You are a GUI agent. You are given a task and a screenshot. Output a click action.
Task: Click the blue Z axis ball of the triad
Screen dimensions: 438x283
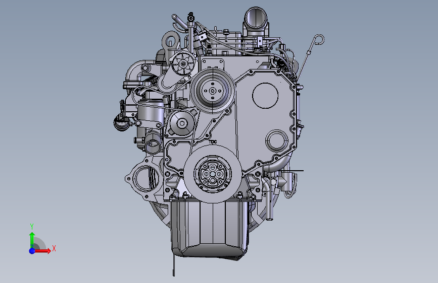(x=32, y=251)
